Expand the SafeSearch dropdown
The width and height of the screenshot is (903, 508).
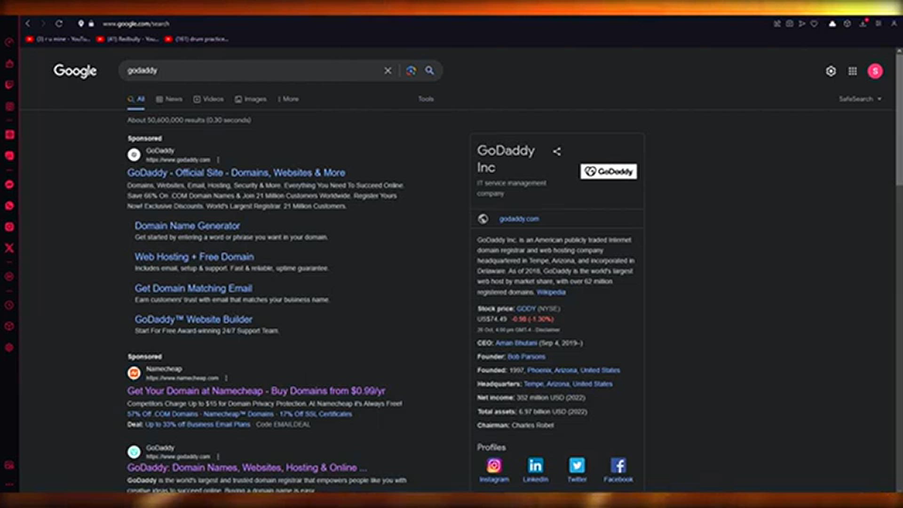[860, 99]
